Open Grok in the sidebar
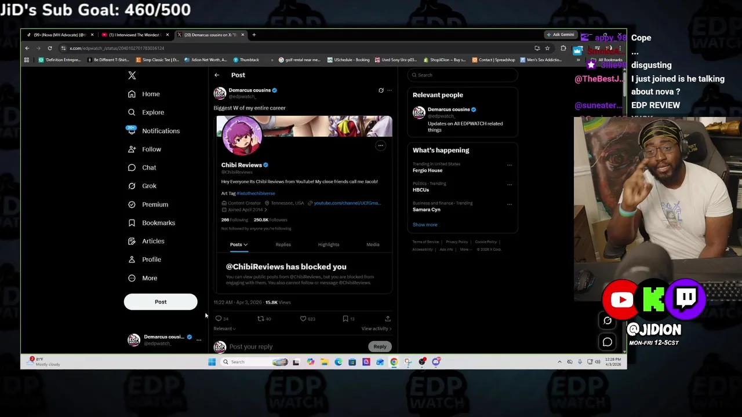Image resolution: width=742 pixels, height=417 pixels. [x=142, y=186]
